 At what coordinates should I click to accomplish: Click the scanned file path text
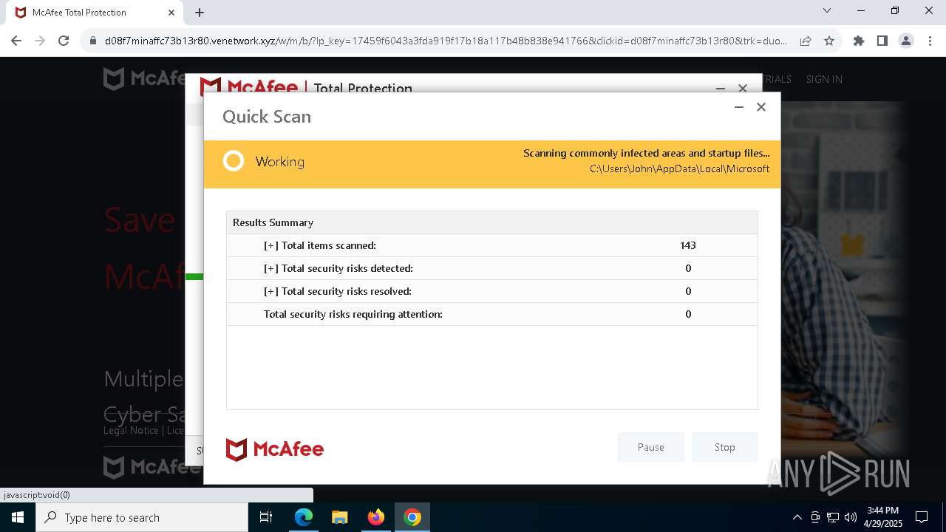click(x=679, y=169)
